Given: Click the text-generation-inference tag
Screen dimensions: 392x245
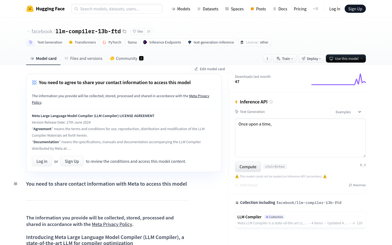Looking at the screenshot, I should point(211,42).
